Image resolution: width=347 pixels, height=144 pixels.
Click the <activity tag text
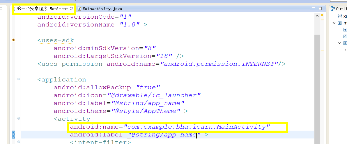(x=72, y=119)
